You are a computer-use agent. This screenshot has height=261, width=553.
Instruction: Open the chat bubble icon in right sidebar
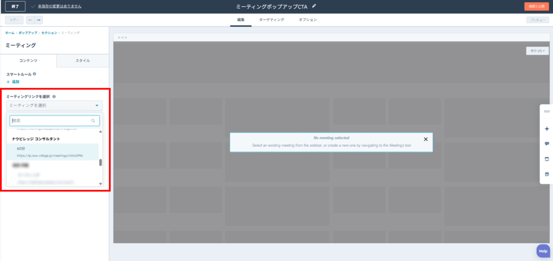[x=547, y=144]
